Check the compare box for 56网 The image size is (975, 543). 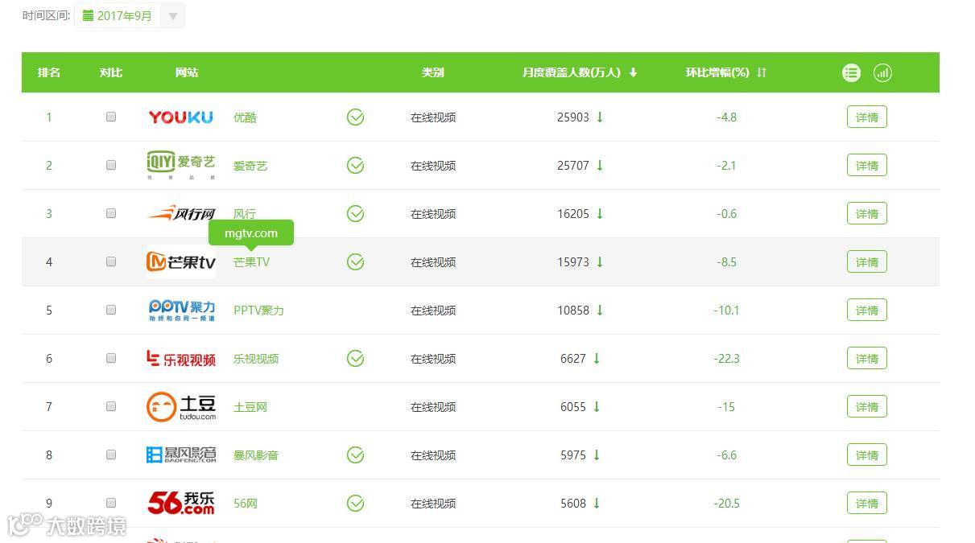tap(111, 503)
